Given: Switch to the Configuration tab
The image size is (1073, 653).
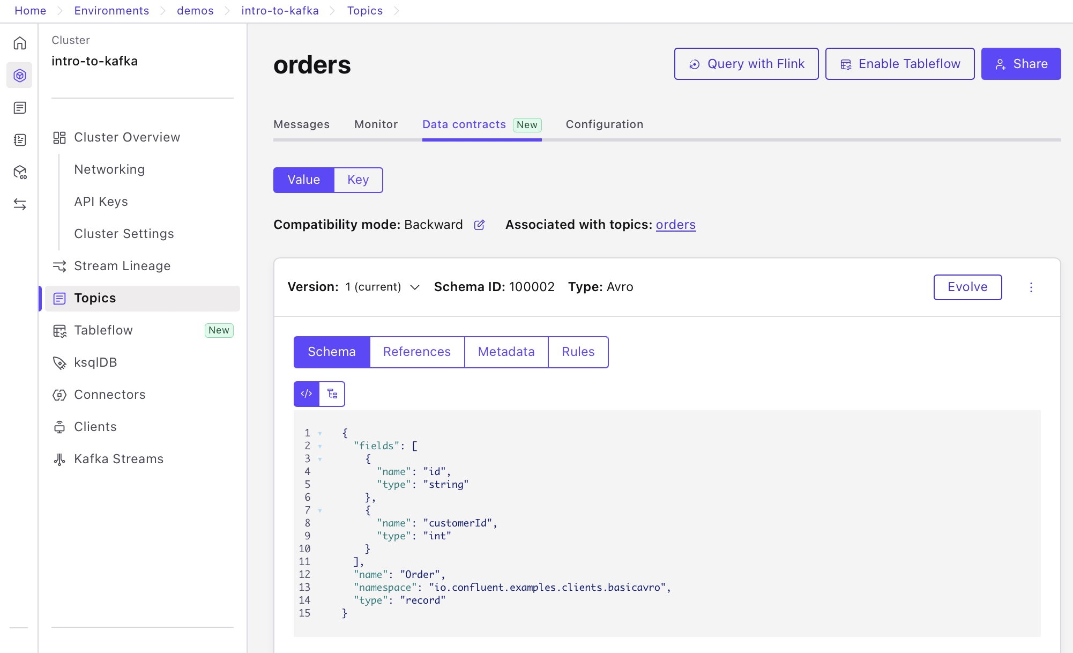Looking at the screenshot, I should (604, 124).
